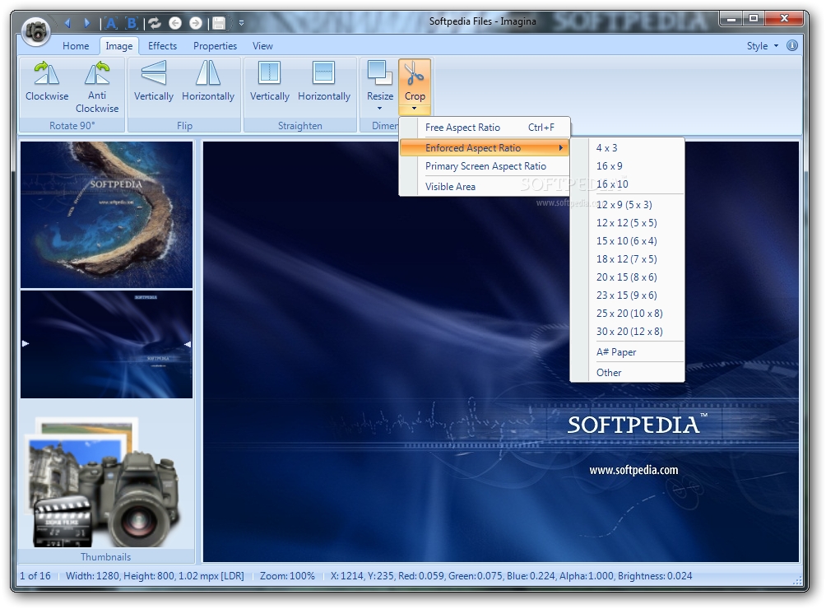The image size is (826, 609).
Task: Open the Style dropdown menu
Action: (x=763, y=46)
